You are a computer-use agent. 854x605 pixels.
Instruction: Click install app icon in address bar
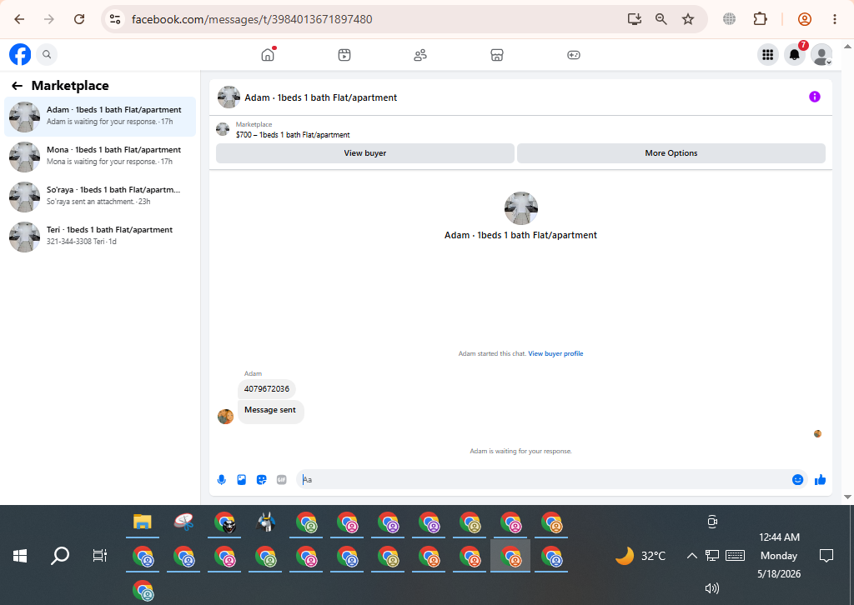click(635, 20)
